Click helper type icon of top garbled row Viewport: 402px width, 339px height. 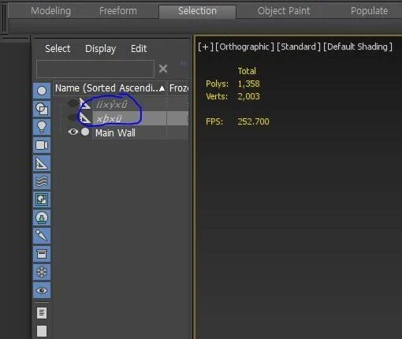(x=85, y=104)
